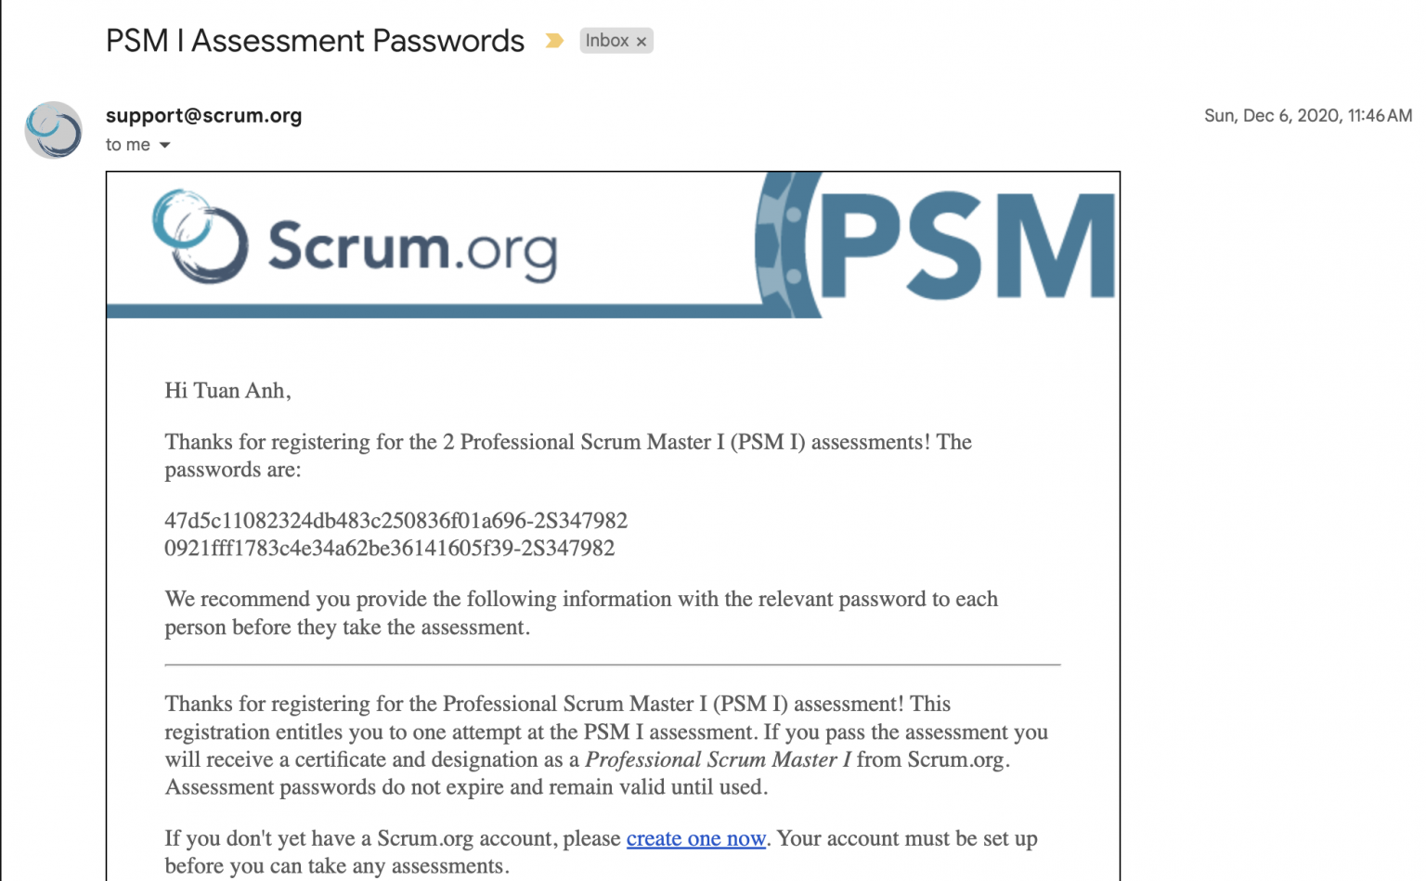The width and height of the screenshot is (1426, 881).
Task: Click the yellow importance marker beside subject
Action: [554, 41]
